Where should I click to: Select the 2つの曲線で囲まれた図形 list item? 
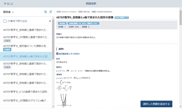tap(26, 92)
